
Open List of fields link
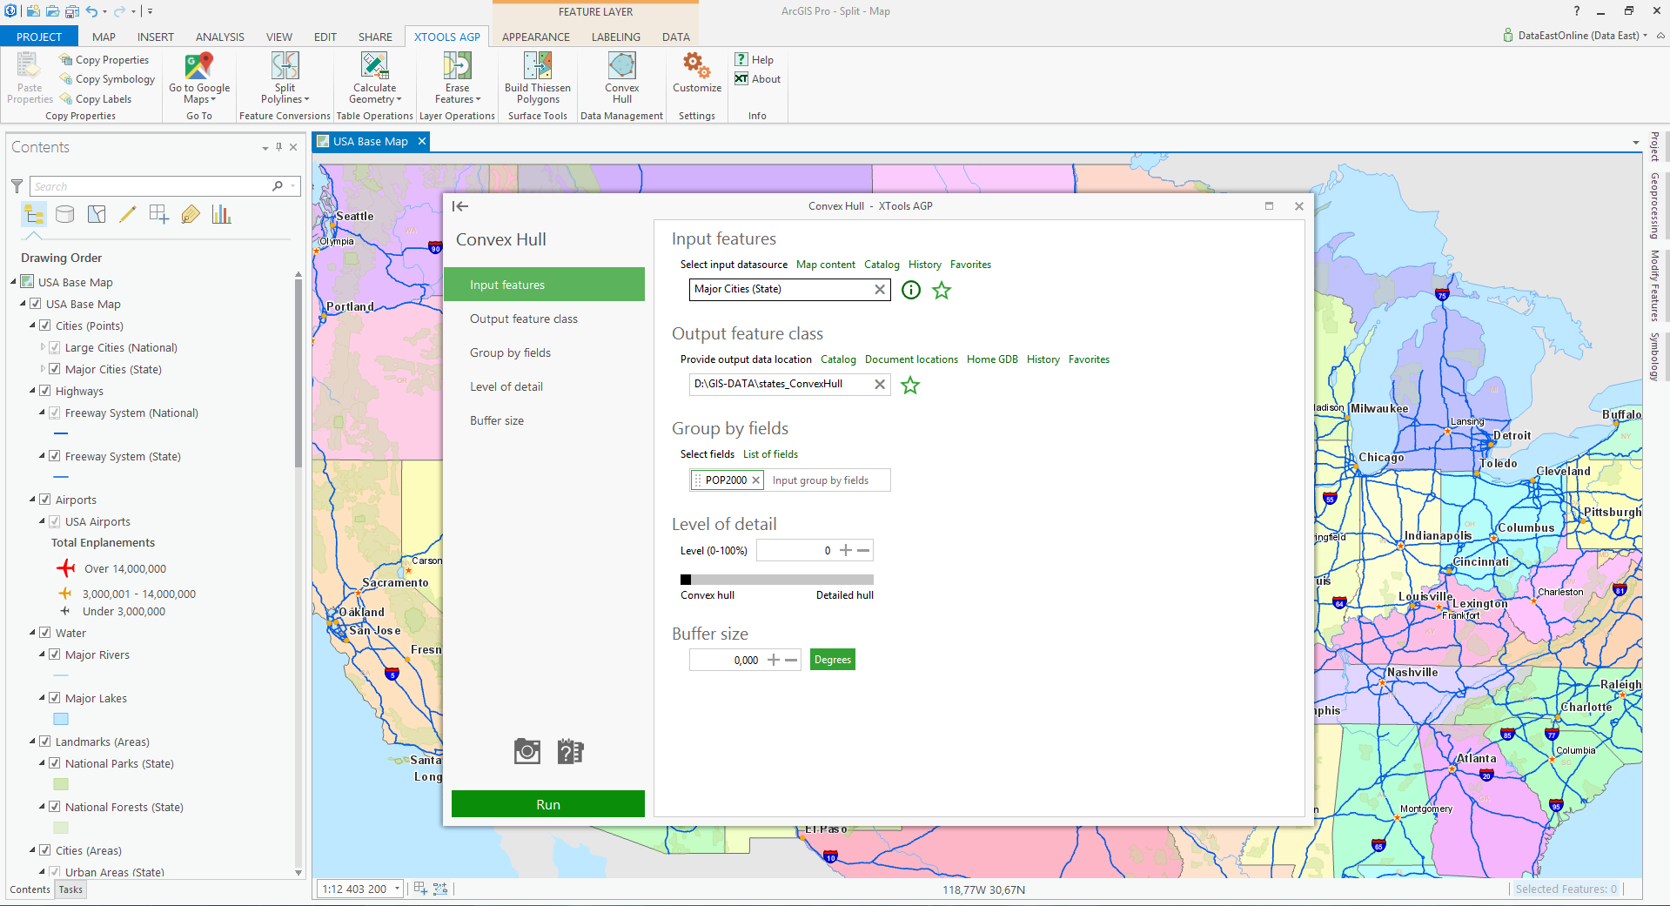click(x=770, y=454)
